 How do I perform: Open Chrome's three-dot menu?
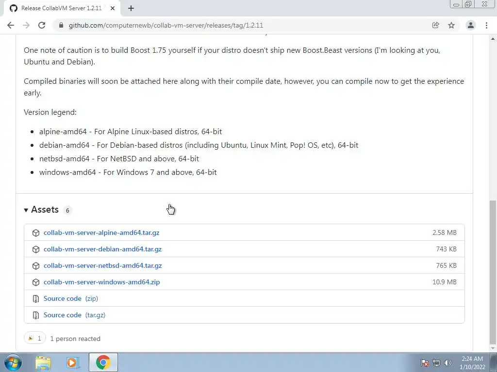coord(486,25)
